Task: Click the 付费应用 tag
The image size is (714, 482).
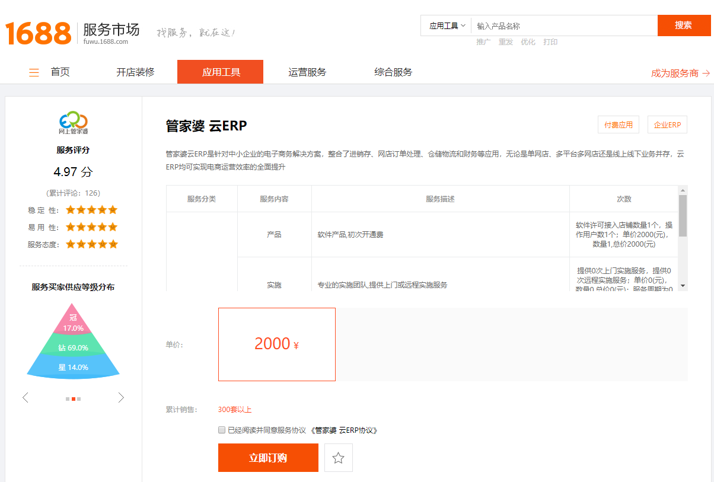Action: pos(619,125)
